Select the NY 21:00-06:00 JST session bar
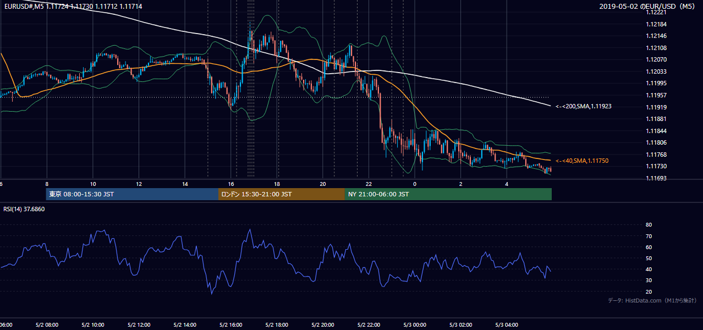The image size is (703, 330). click(x=448, y=194)
